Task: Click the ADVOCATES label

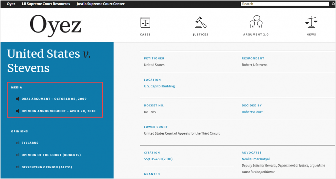Action: (x=252, y=153)
